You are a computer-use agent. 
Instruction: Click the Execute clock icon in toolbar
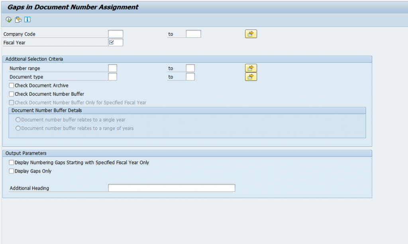pyautogui.click(x=9, y=20)
